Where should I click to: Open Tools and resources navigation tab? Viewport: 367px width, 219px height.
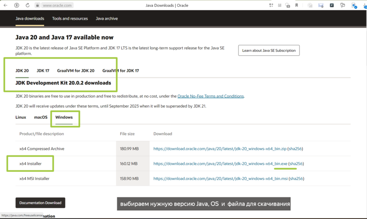pos(70,18)
